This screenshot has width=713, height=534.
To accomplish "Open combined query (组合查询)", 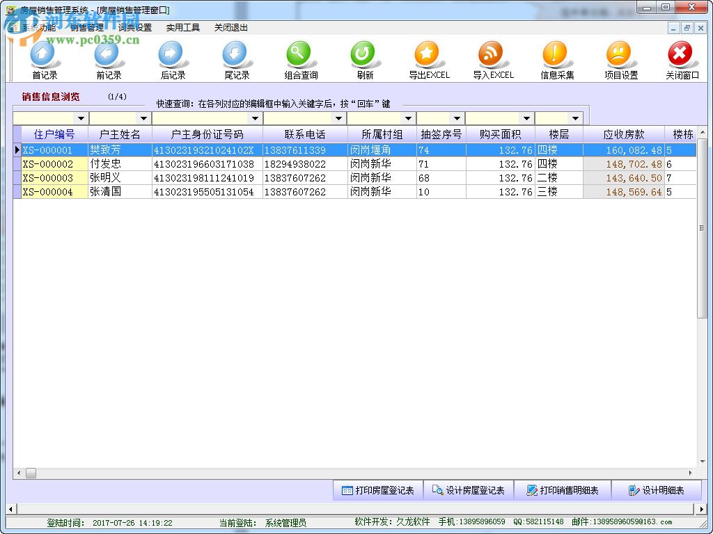I will (x=301, y=60).
